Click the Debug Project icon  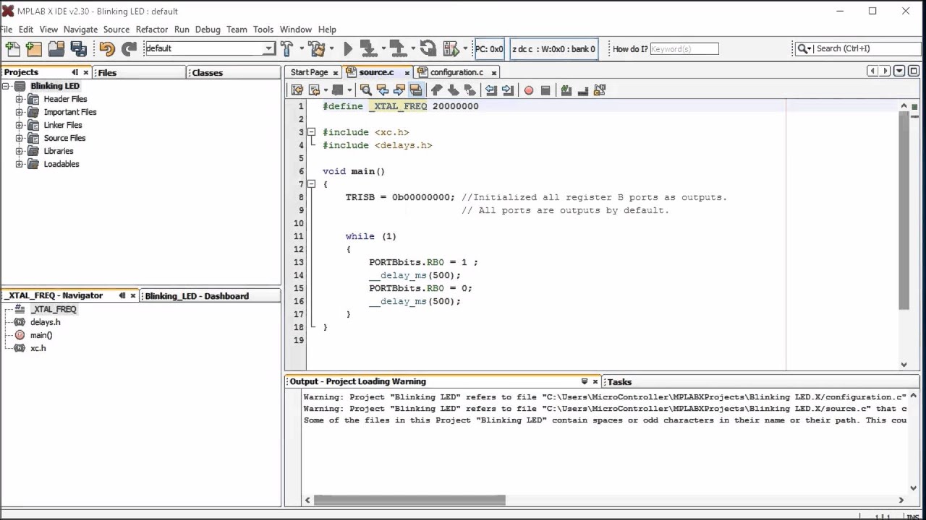click(451, 48)
